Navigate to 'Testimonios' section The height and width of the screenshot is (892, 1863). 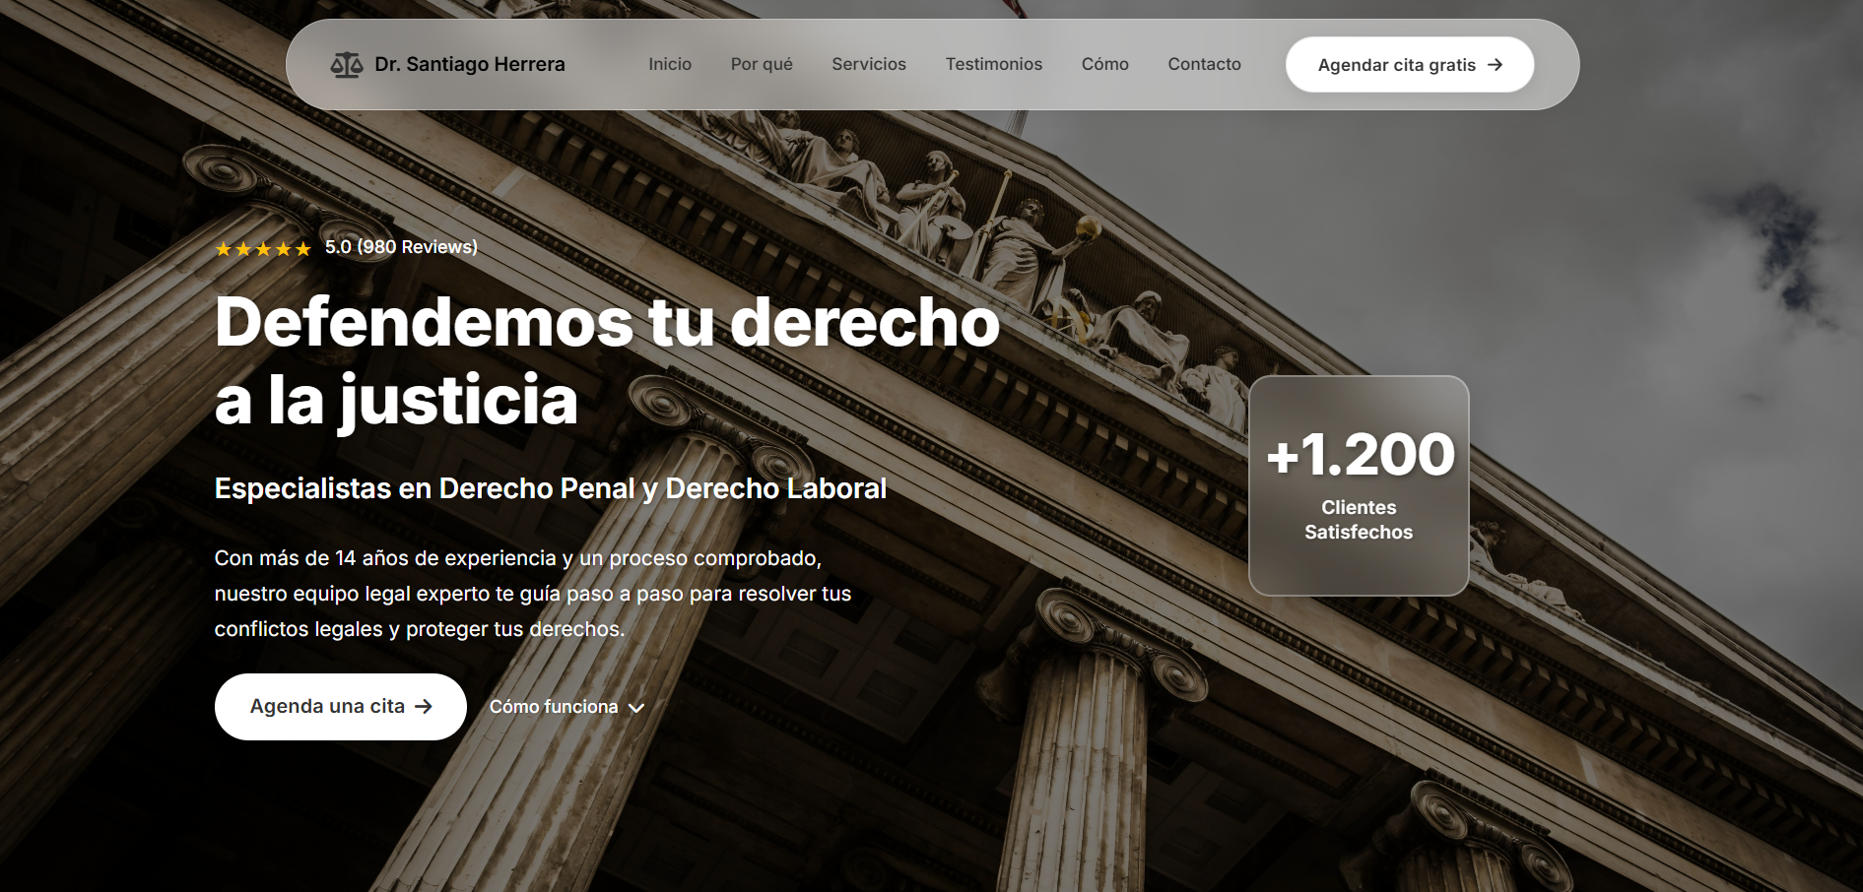click(x=993, y=64)
